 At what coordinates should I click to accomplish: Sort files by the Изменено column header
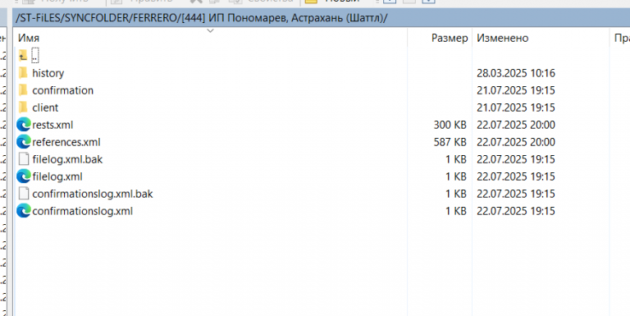click(502, 39)
